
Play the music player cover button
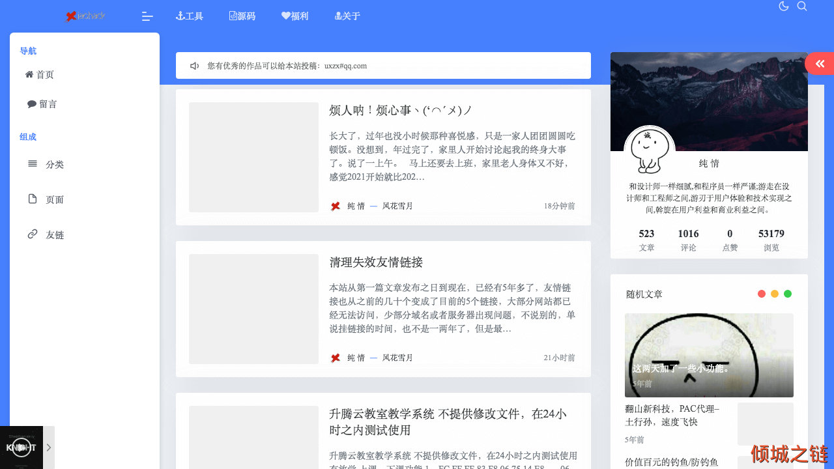point(22,448)
